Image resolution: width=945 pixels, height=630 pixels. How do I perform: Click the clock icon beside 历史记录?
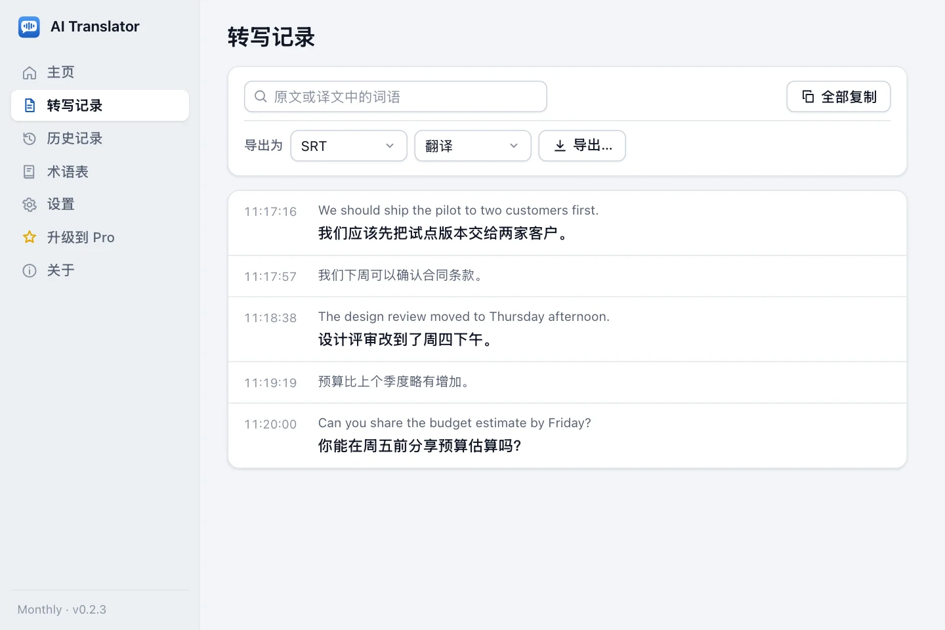tap(30, 138)
